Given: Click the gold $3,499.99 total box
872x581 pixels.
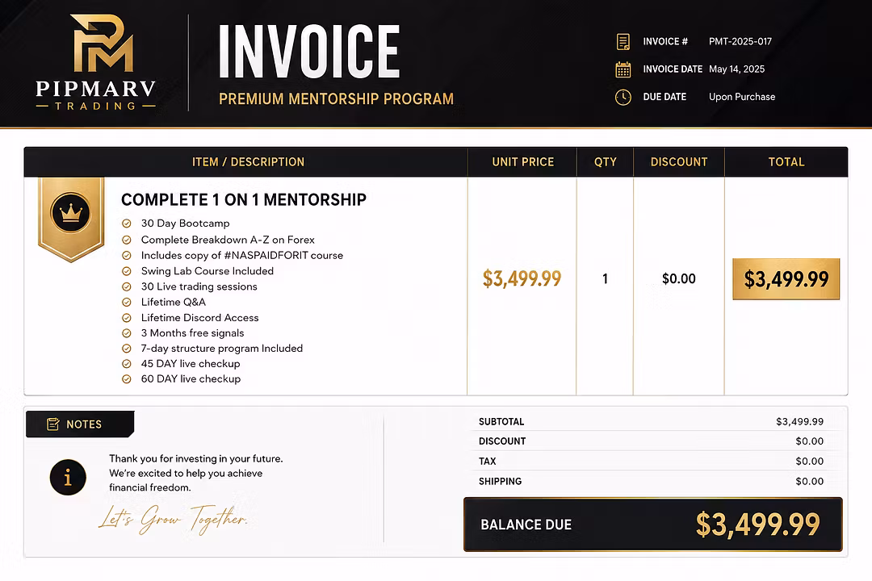Looking at the screenshot, I should pos(786,279).
